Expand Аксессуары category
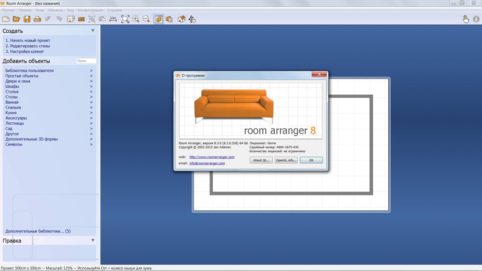The image size is (482, 271). [x=49, y=118]
